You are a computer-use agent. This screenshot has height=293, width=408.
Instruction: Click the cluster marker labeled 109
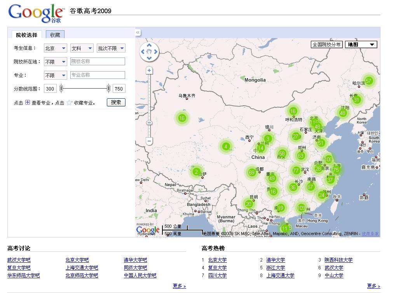coord(301,208)
